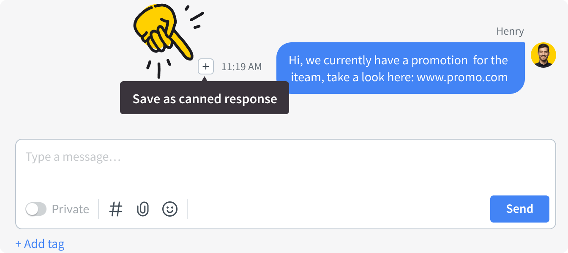Click Add tag below the composer
The image size is (568, 253).
[x=40, y=244]
